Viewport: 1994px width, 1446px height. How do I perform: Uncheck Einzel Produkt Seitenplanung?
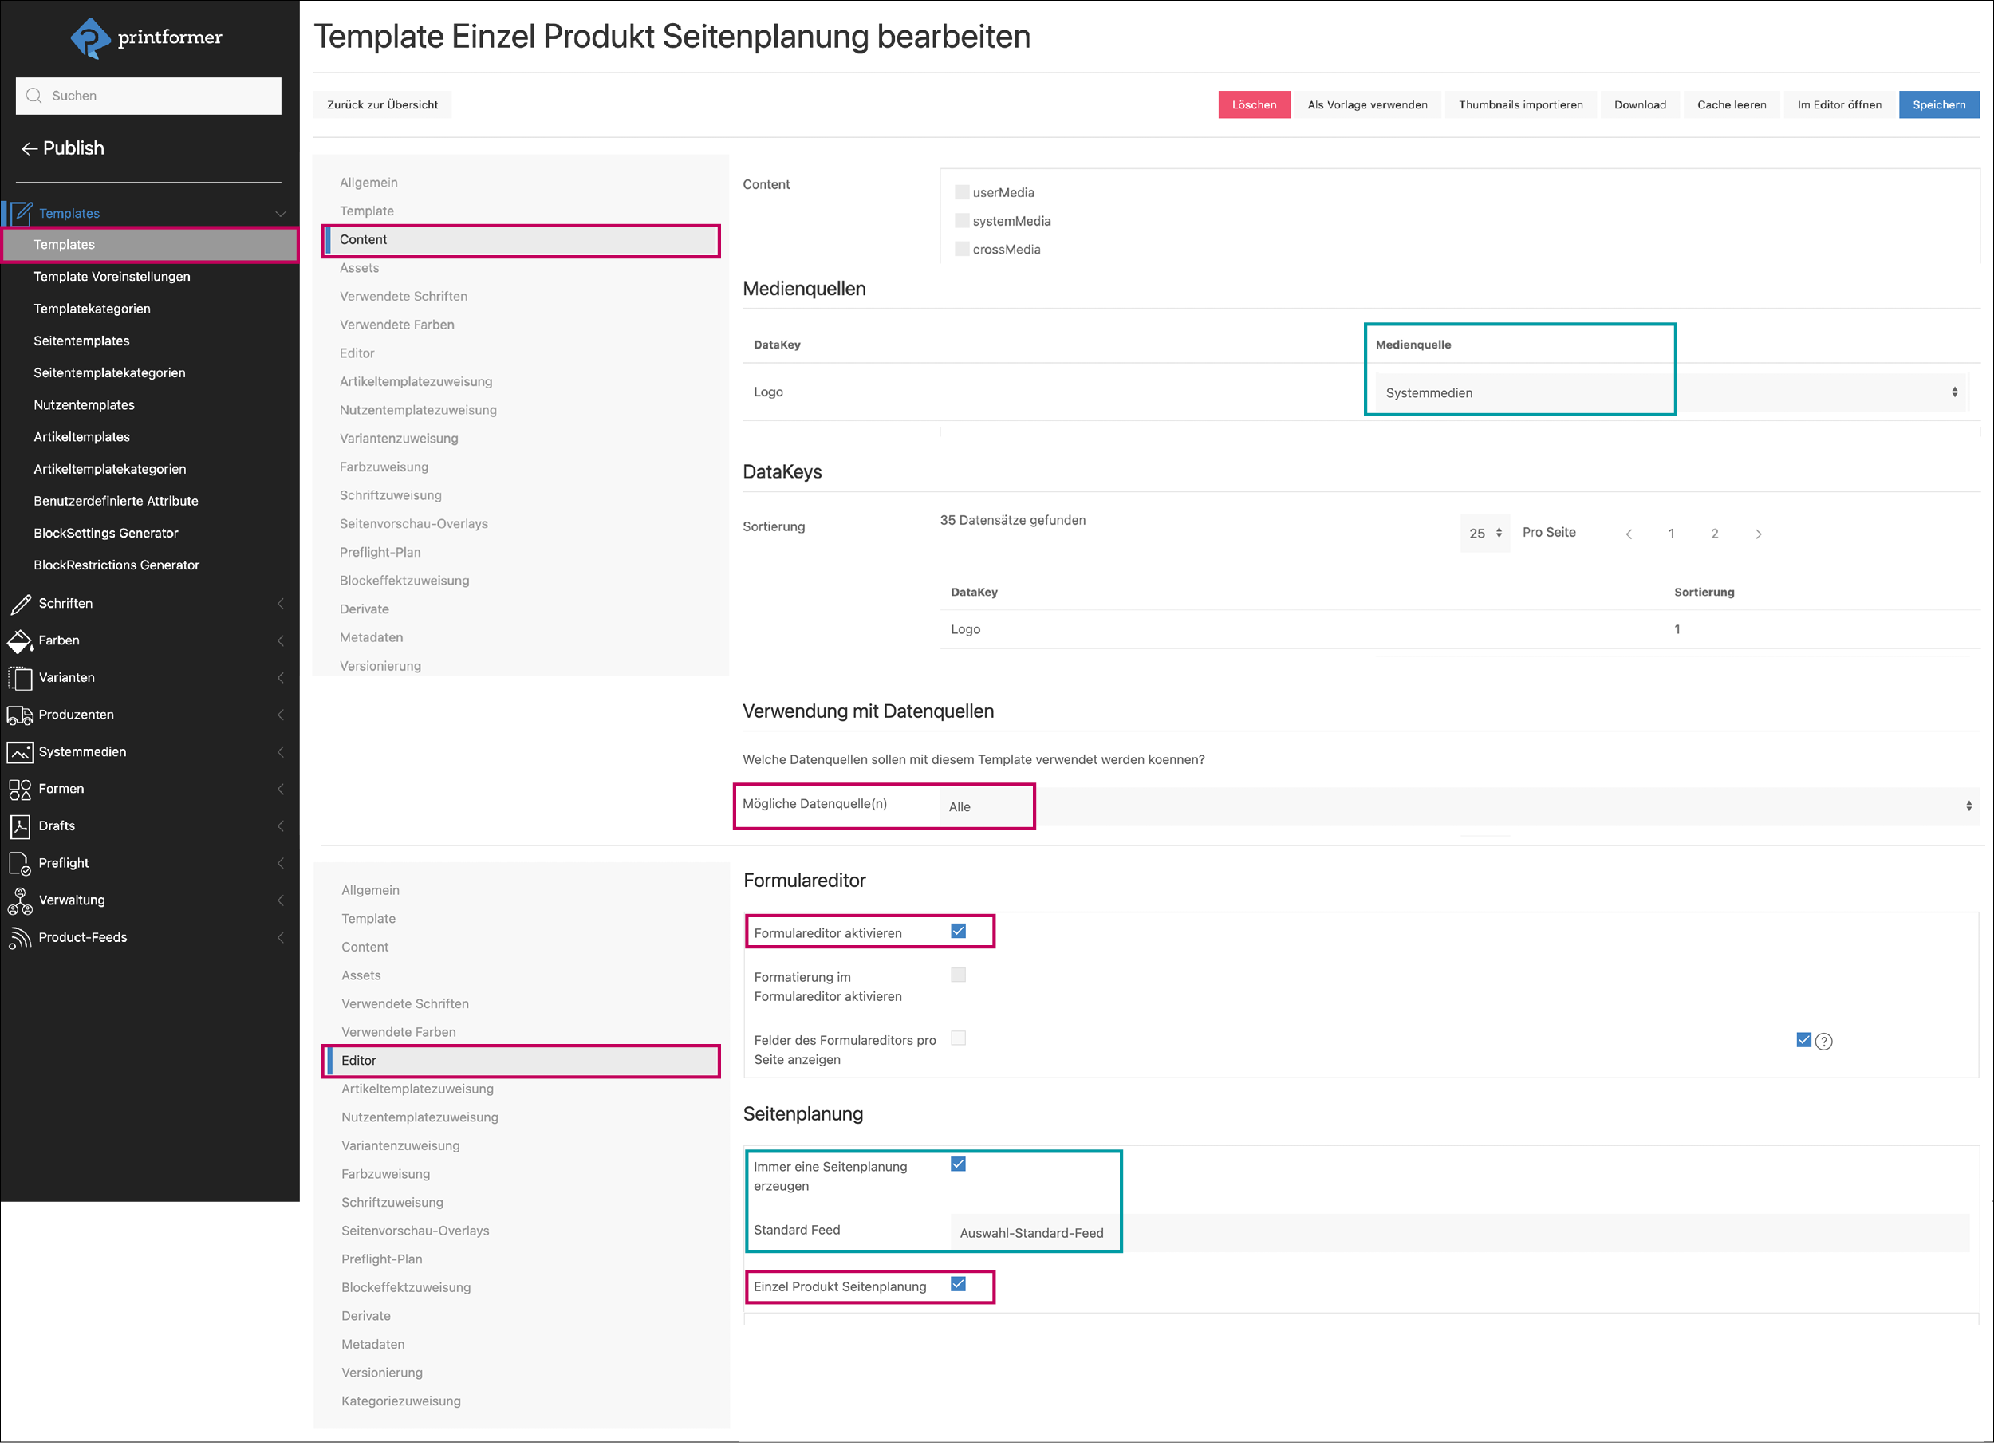pyautogui.click(x=958, y=1285)
